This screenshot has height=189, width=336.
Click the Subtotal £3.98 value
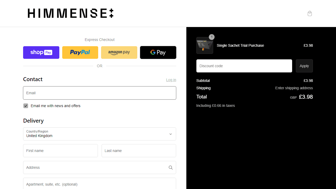pos(308,81)
